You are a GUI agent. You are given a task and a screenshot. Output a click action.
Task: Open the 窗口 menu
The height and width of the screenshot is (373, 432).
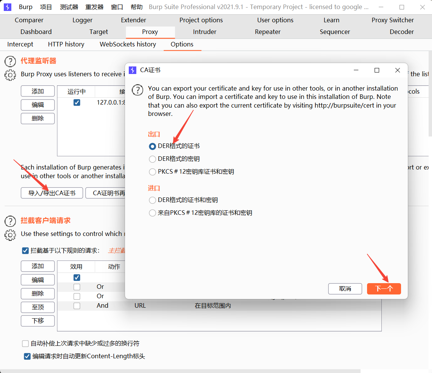coord(117,7)
